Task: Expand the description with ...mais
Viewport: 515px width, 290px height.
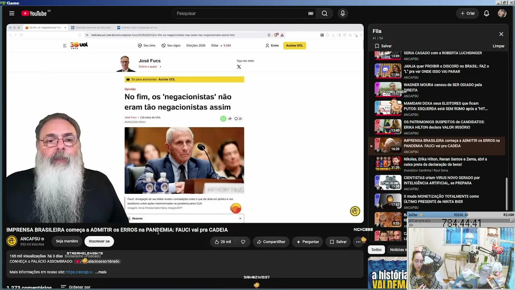Action: click(101, 272)
